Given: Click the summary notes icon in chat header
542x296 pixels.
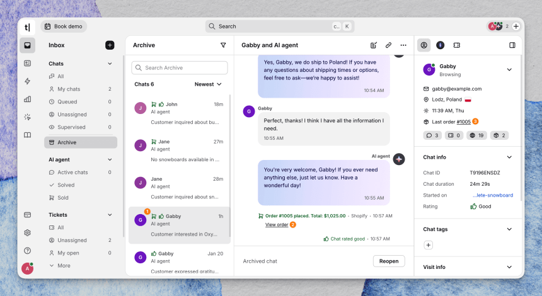Looking at the screenshot, I should coord(373,45).
